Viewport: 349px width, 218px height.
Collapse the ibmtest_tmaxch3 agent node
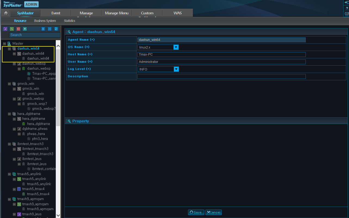[x=10, y=144]
